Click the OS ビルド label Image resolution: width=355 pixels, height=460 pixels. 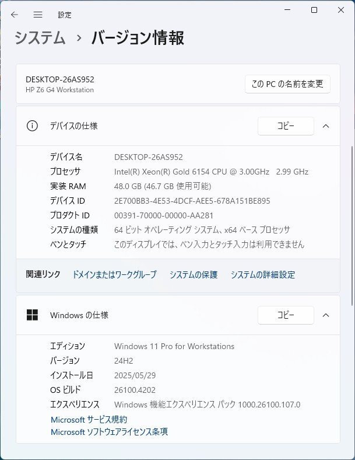pyautogui.click(x=65, y=390)
